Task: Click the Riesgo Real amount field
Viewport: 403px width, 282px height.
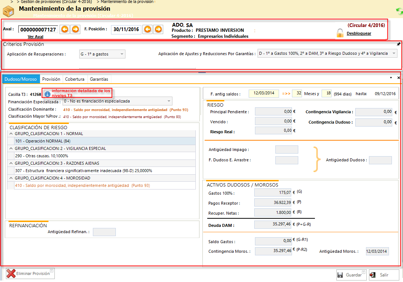Action: coord(273,131)
